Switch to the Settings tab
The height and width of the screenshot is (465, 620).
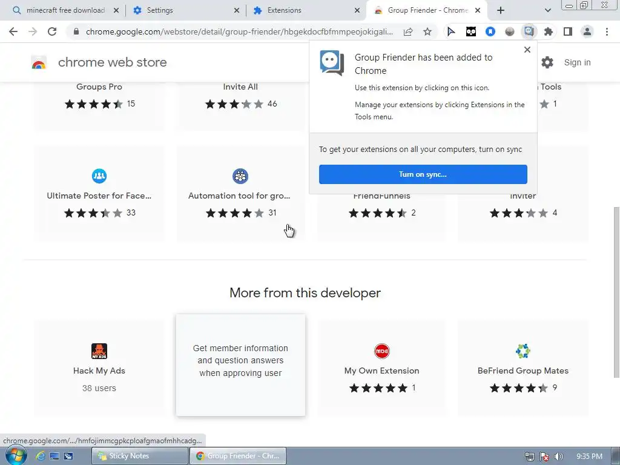186,10
